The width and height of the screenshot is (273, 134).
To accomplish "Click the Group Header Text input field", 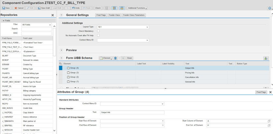I will click(132, 112).
